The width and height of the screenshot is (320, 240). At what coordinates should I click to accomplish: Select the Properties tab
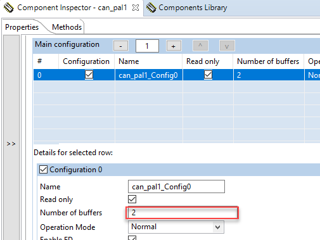pos(22,27)
